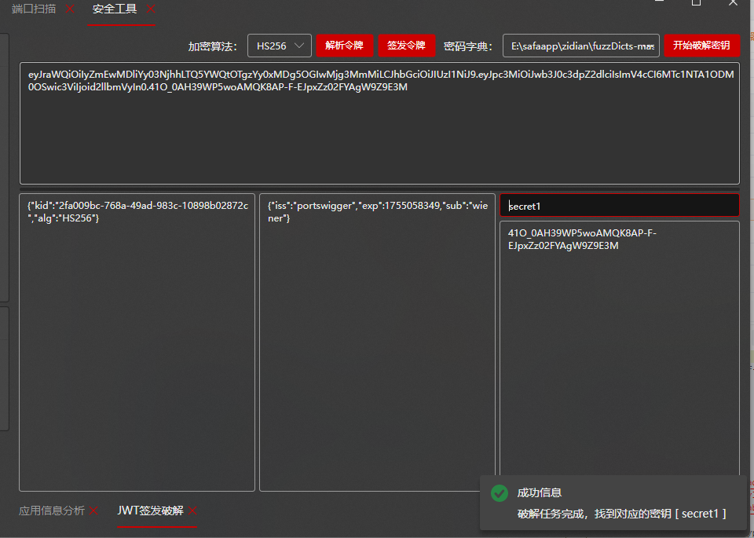Image resolution: width=754 pixels, height=538 pixels.
Task: Click the green success checkmark icon
Action: (x=500, y=493)
